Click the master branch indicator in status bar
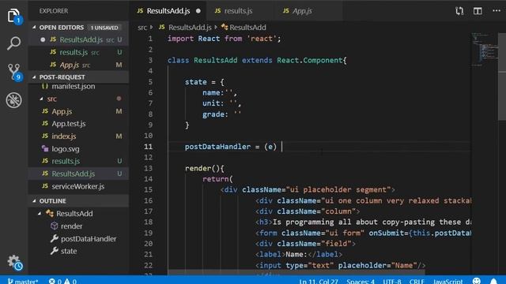 click(23, 281)
